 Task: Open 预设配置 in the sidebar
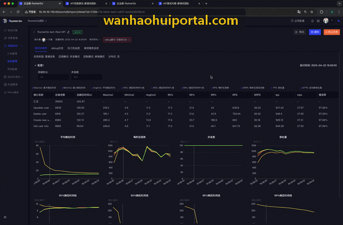12,69
